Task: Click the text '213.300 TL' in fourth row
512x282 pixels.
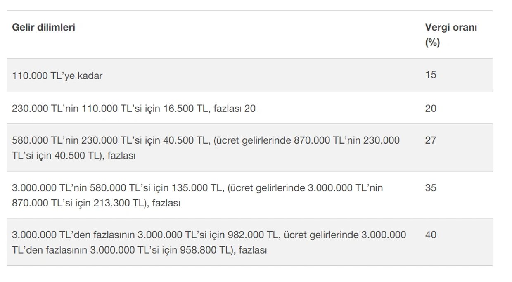Action: tap(116, 203)
